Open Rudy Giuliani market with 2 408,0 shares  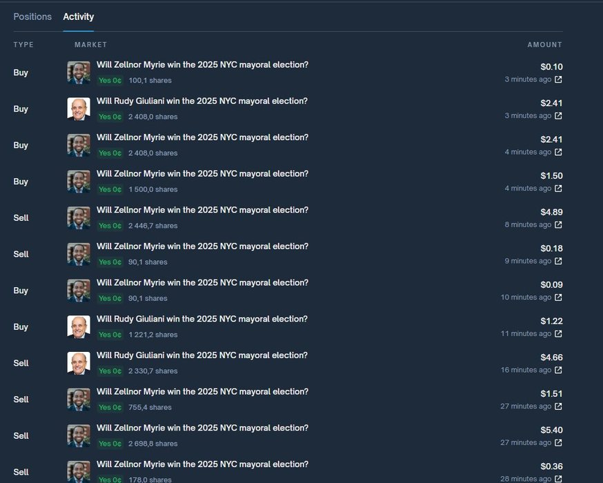pos(202,101)
